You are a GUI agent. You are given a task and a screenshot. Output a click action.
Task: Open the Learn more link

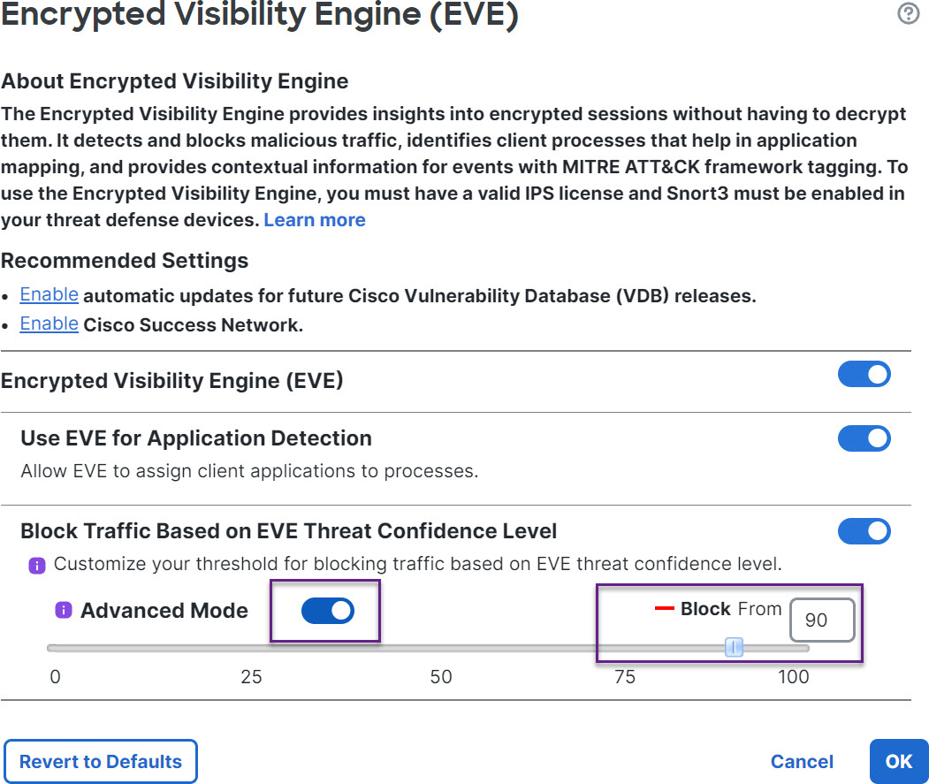point(315,220)
